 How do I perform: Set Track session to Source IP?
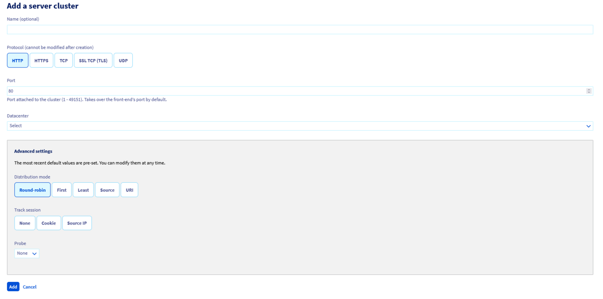77,223
